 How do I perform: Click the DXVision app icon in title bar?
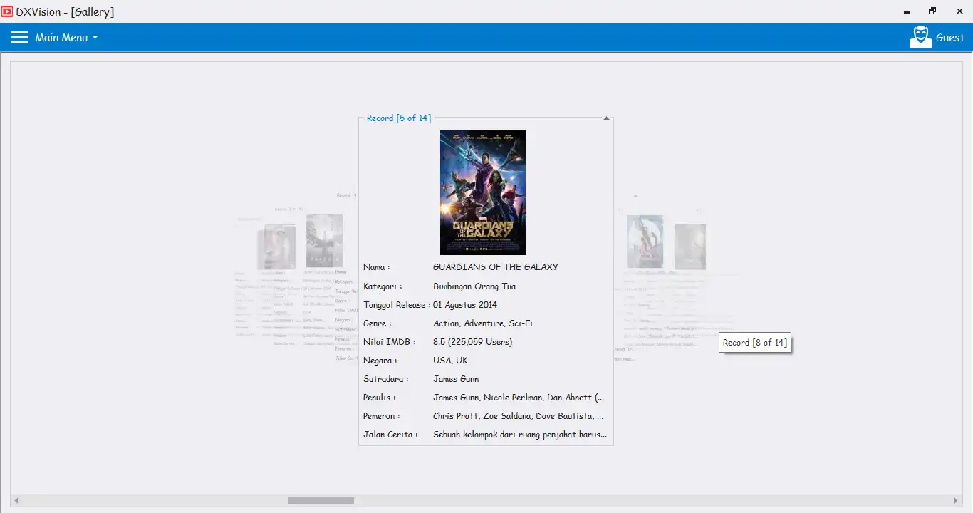7,11
